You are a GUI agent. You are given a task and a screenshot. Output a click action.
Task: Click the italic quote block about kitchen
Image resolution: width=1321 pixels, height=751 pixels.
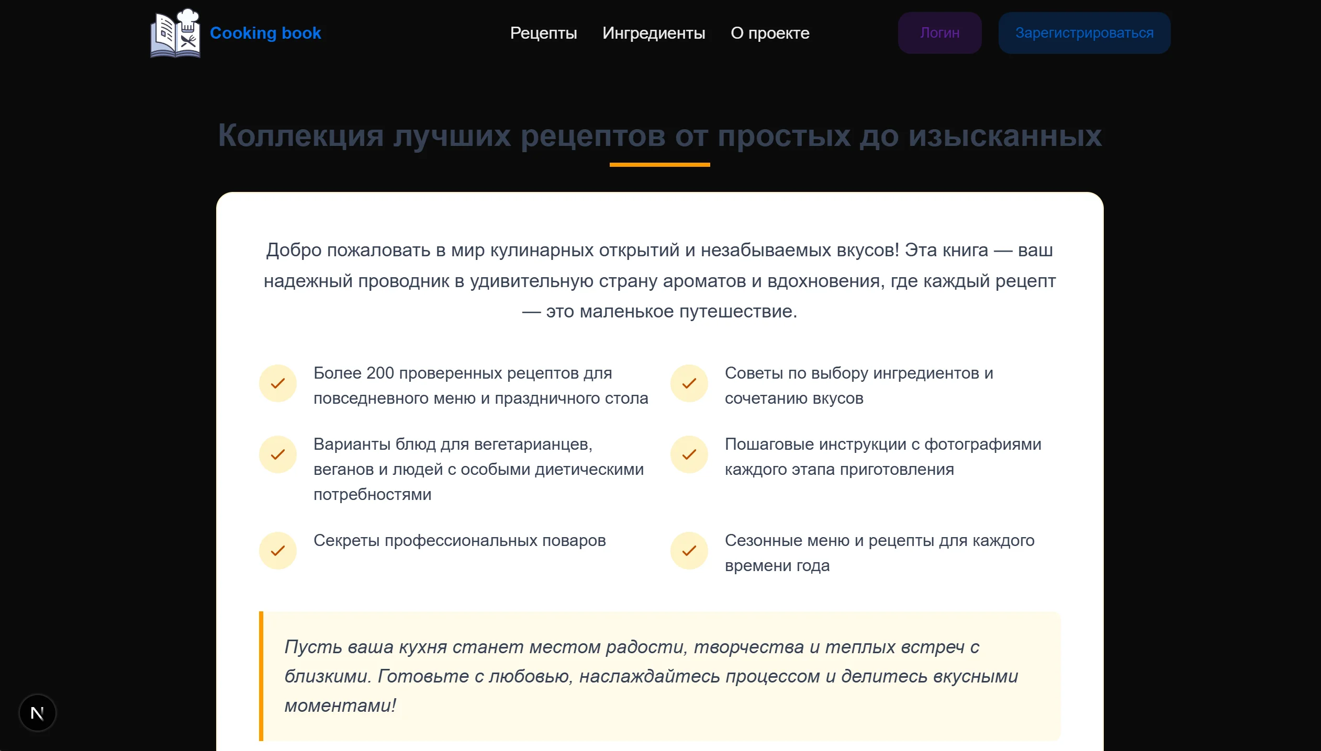(651, 676)
